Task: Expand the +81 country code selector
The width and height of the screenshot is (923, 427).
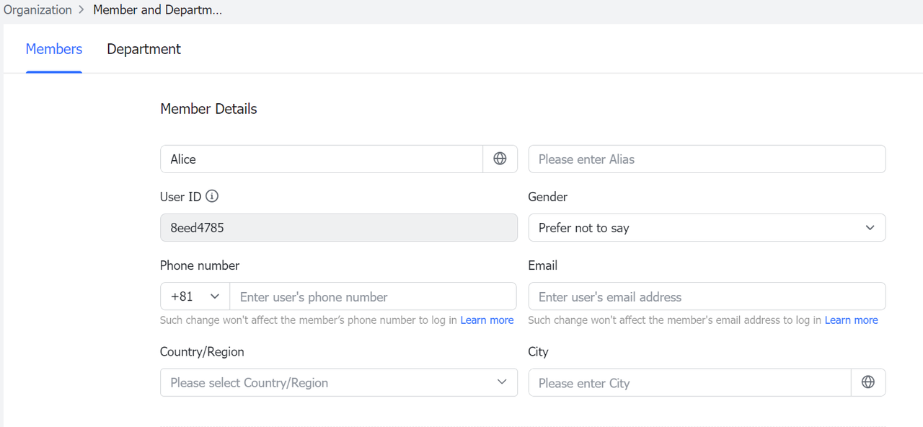Action: [195, 296]
